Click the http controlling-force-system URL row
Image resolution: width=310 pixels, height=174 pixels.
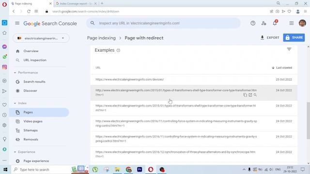[x=194, y=124]
